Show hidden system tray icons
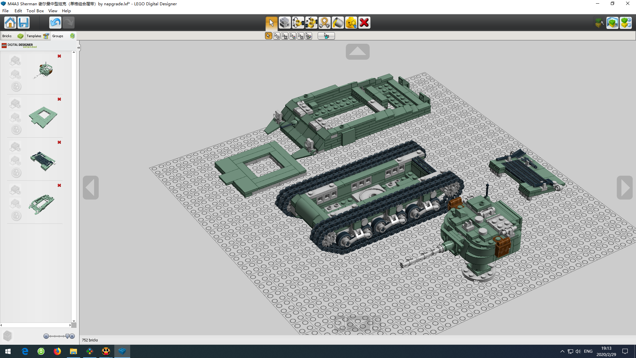Image resolution: width=636 pixels, height=358 pixels. coord(562,351)
